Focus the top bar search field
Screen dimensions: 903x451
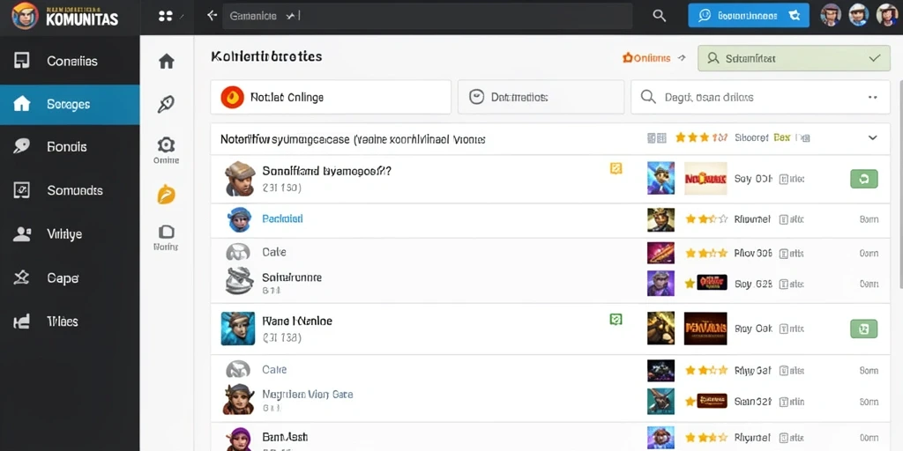(428, 16)
